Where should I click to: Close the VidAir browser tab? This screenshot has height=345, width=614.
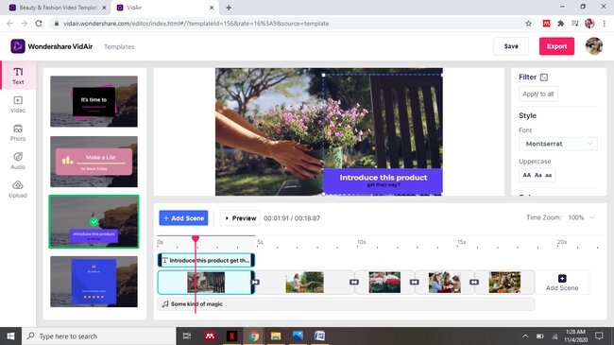[212, 8]
